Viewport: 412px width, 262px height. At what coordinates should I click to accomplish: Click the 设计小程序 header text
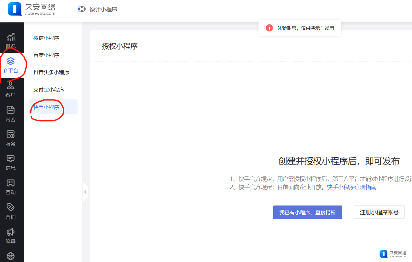[x=103, y=9]
